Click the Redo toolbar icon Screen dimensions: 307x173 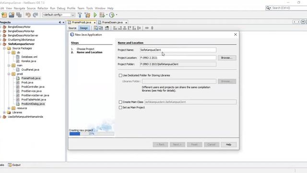(x=35, y=15)
